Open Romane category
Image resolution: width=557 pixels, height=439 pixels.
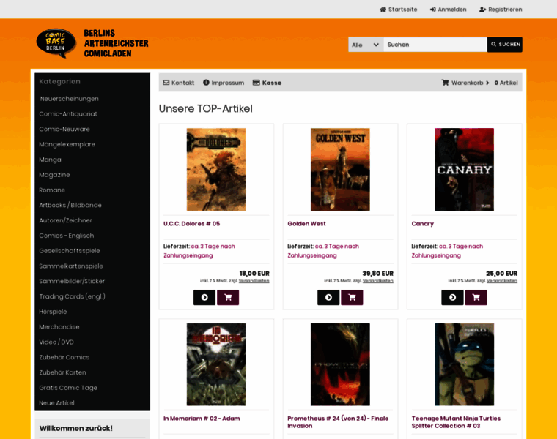[x=52, y=190]
